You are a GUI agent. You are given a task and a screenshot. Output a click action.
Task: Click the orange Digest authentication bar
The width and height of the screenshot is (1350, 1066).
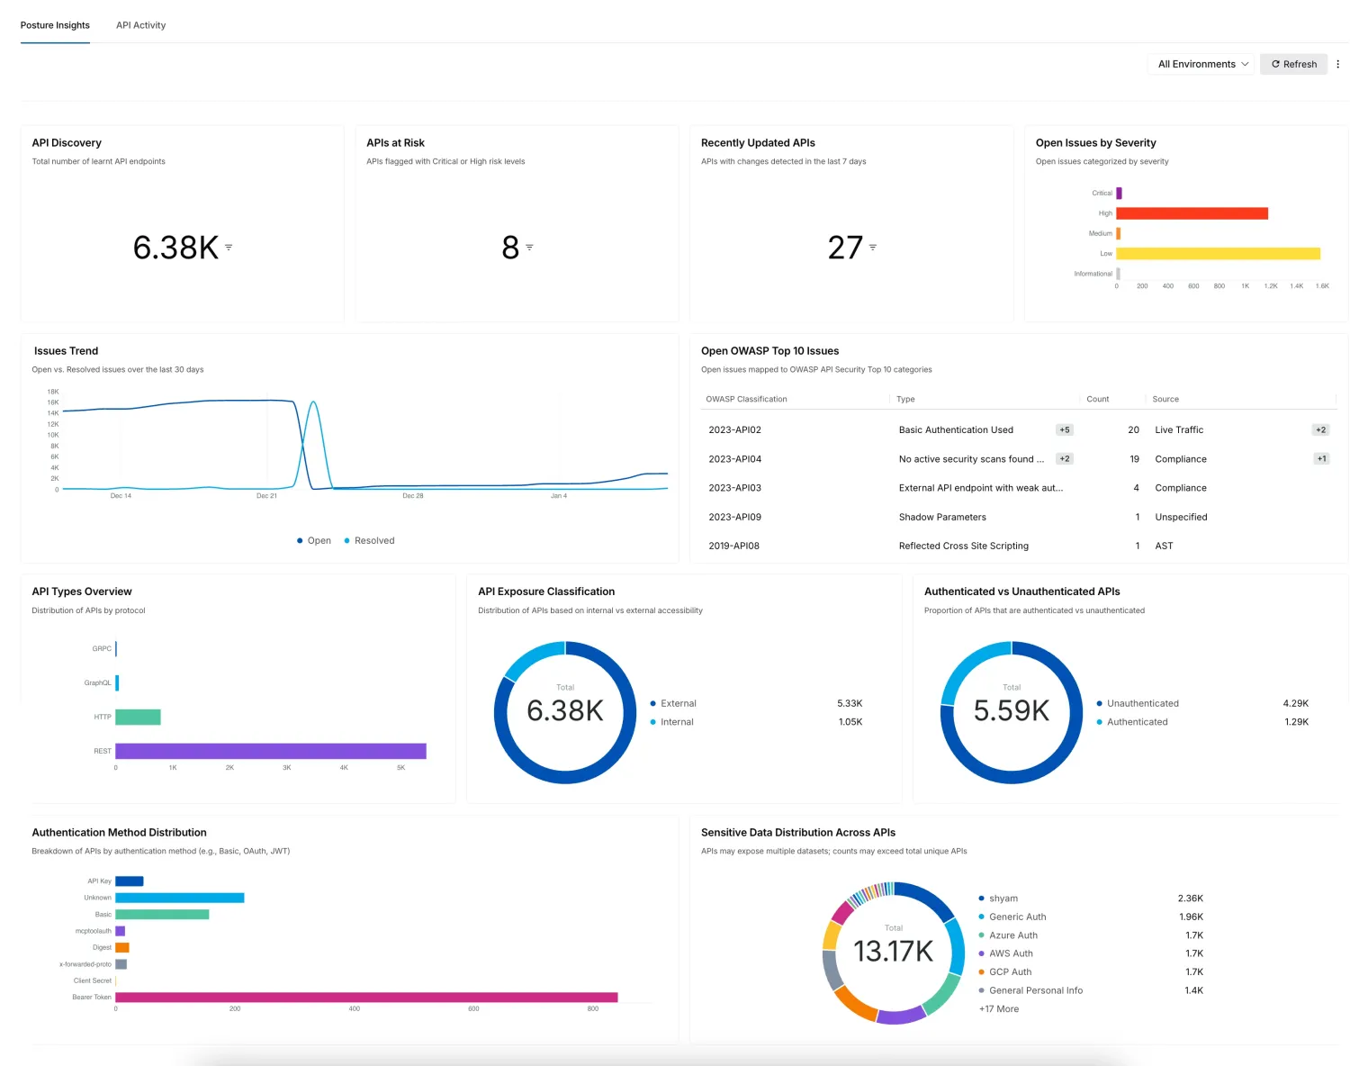pos(122,948)
